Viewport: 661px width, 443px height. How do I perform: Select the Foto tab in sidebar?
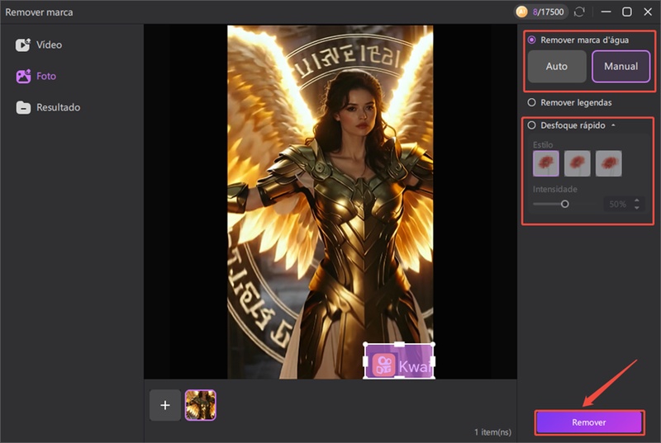[x=36, y=76]
